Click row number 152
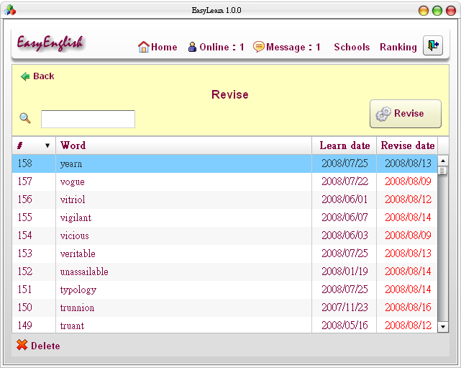This screenshot has height=368, width=461. tap(24, 271)
